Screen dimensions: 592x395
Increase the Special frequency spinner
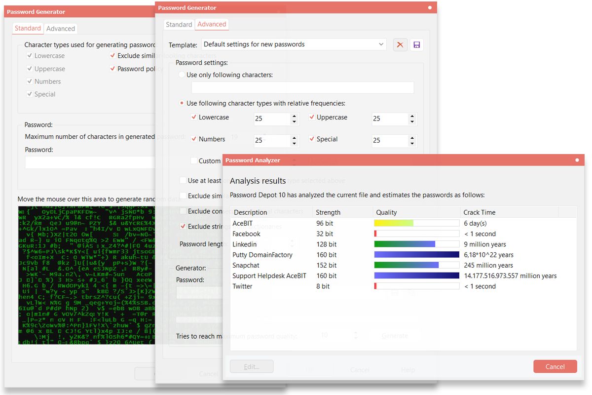click(x=412, y=138)
